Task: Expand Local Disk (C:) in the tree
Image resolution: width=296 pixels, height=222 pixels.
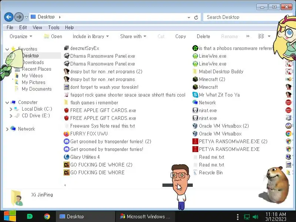Action: coord(11,109)
